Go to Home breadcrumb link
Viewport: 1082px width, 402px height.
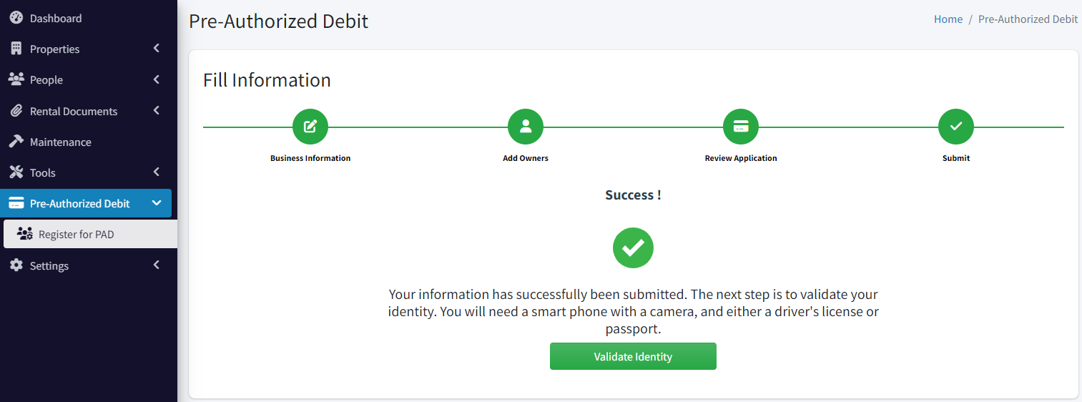[x=948, y=19]
